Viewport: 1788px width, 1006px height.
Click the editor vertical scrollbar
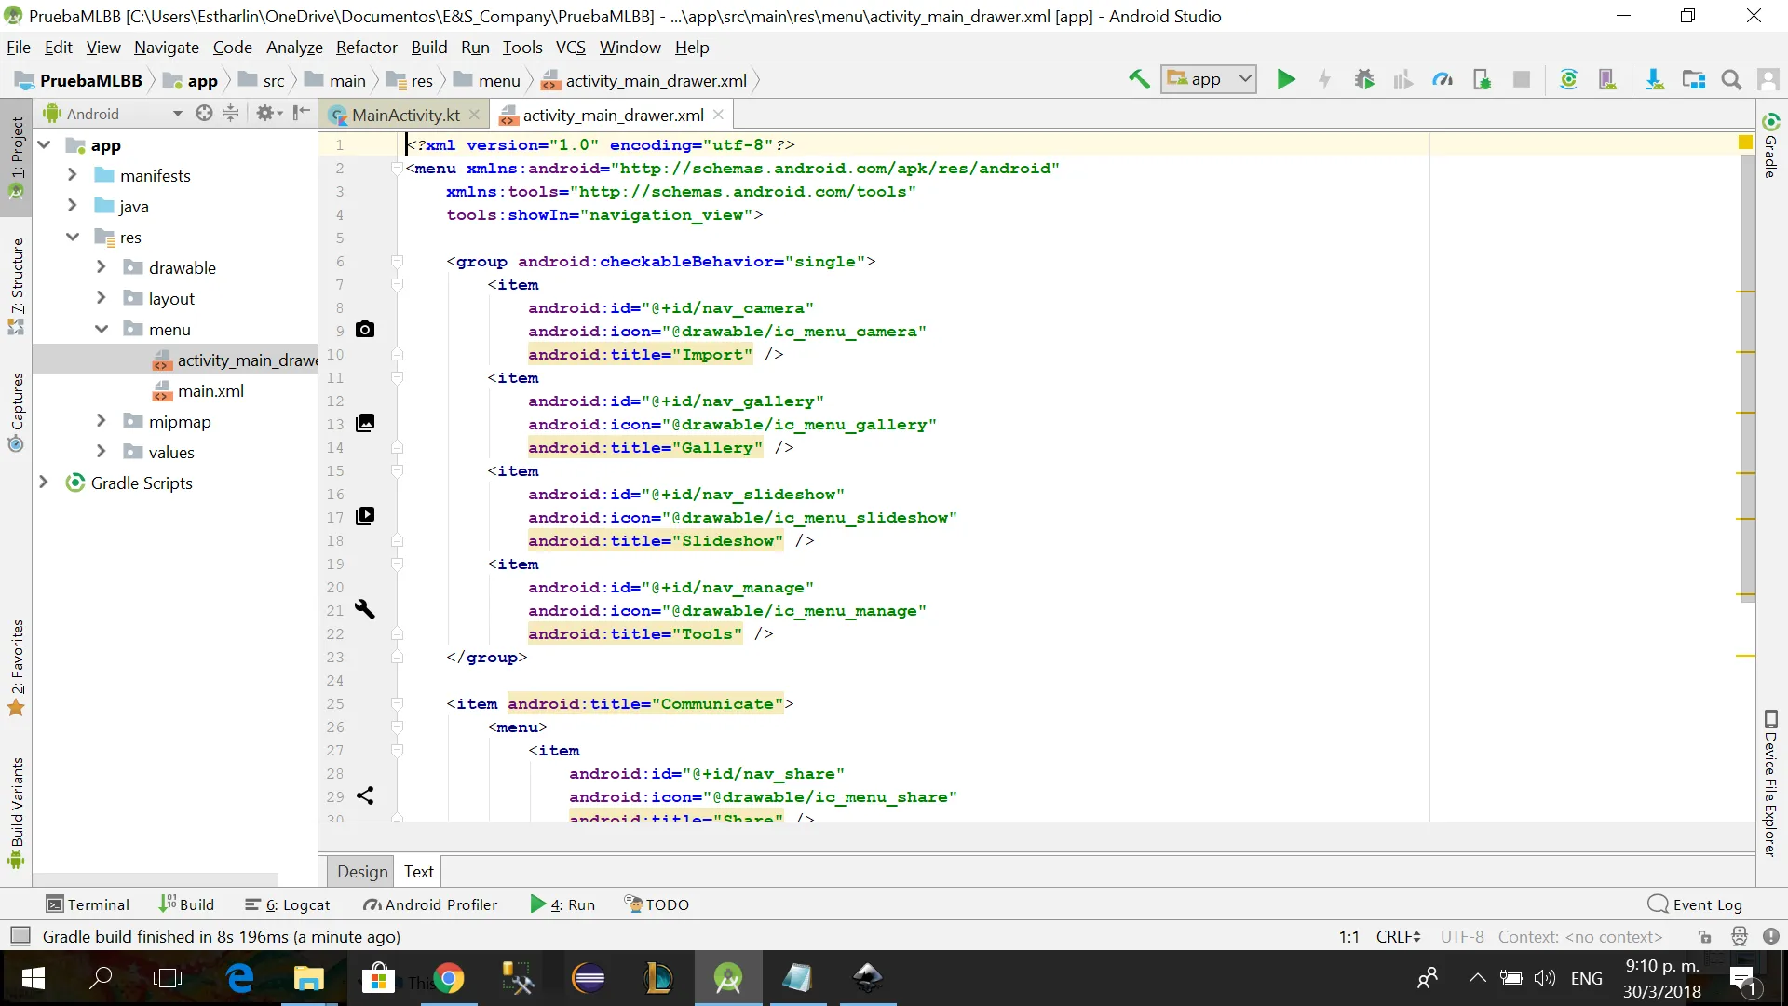point(1747,373)
